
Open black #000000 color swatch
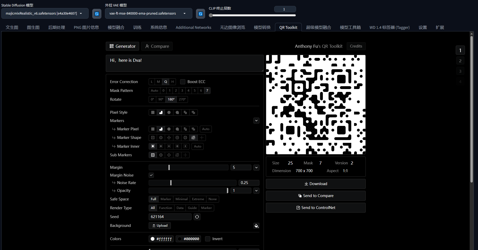[188, 239]
